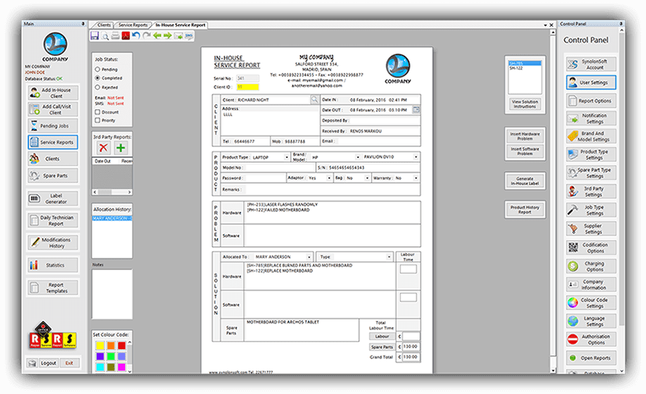
Task: Send SMS using the SMS toolbar icon
Action: pyautogui.click(x=189, y=36)
